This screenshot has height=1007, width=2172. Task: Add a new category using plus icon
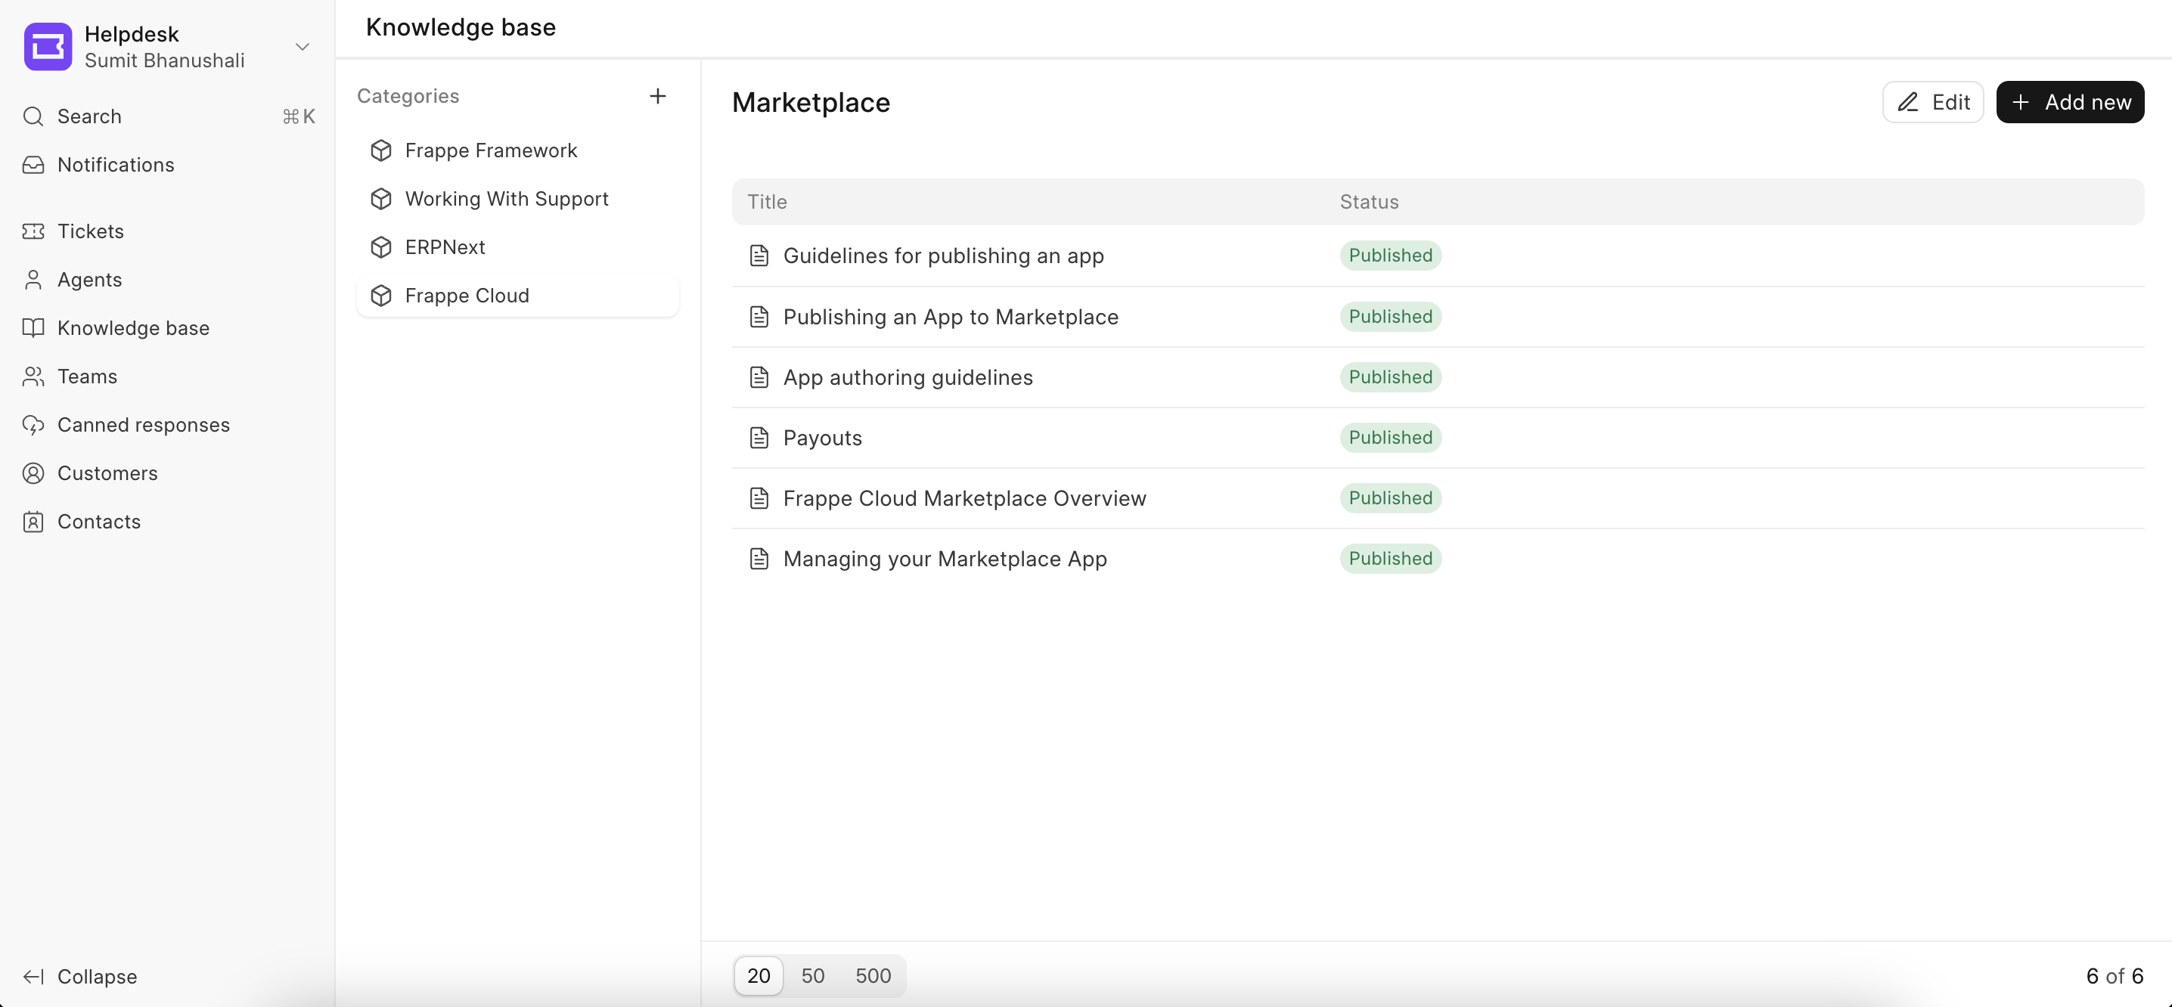[656, 95]
